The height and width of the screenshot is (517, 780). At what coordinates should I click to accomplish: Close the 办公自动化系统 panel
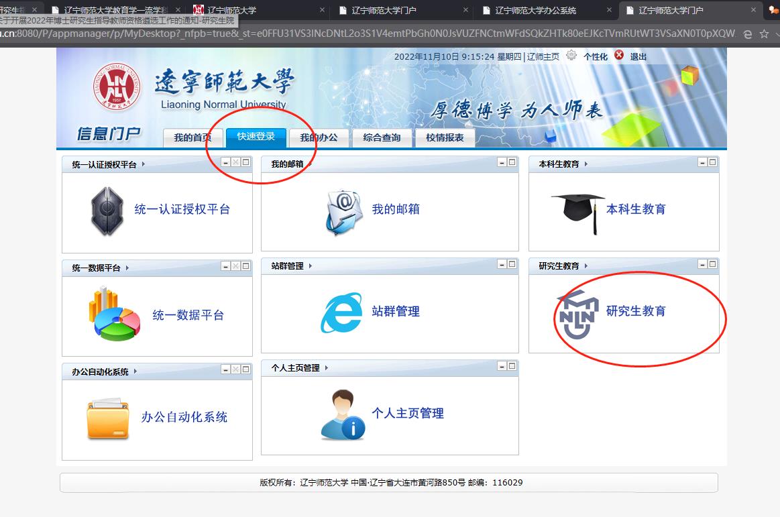click(236, 369)
